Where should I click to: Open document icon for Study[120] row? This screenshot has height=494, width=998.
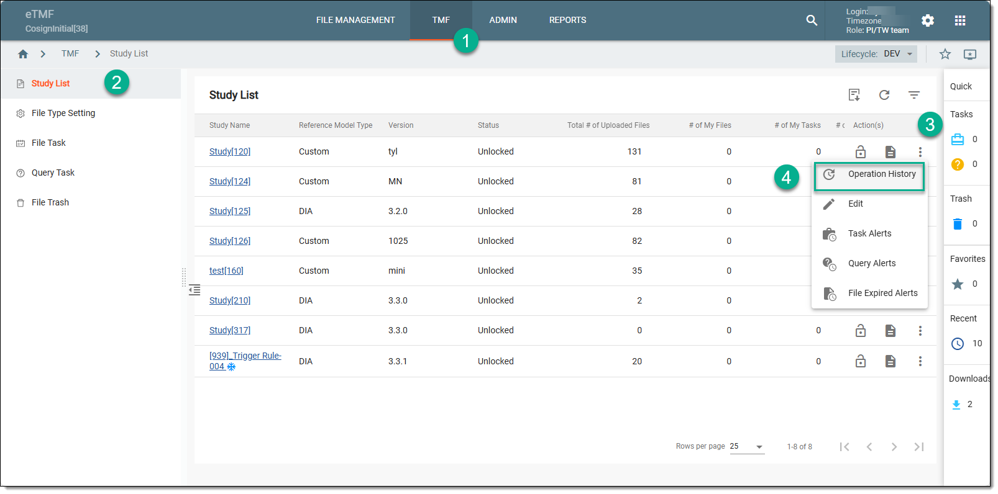[x=890, y=151]
